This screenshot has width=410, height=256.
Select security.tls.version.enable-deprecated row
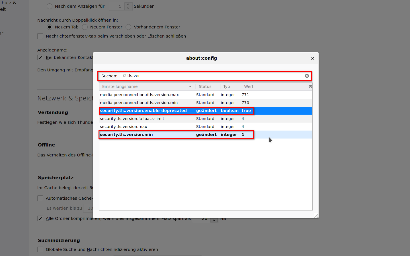tap(143, 111)
